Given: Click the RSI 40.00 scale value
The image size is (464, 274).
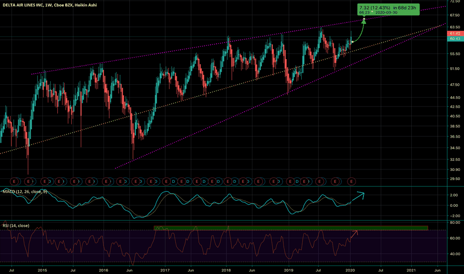Looking at the screenshot, I should coord(455,254).
